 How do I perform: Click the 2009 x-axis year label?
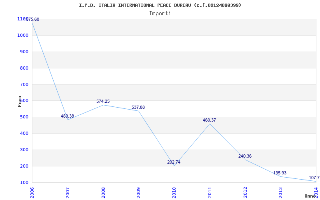click(138, 193)
